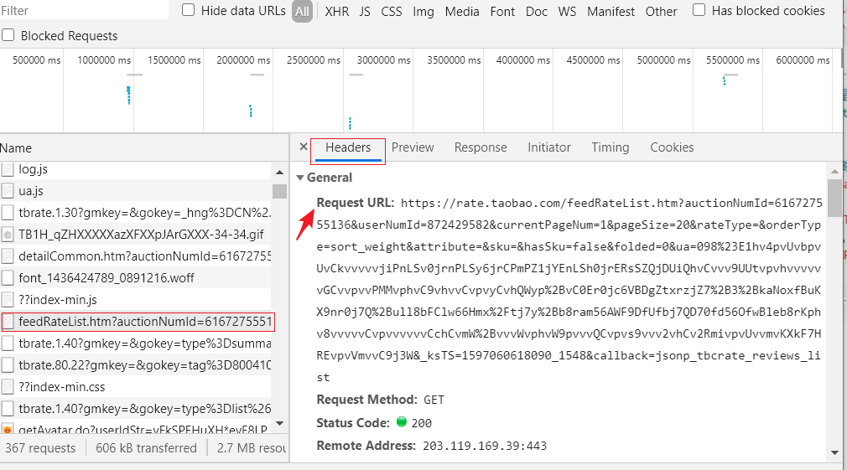Click the icon beside feedRateList.htm request
Screen dimensions: 847x470
(8, 322)
